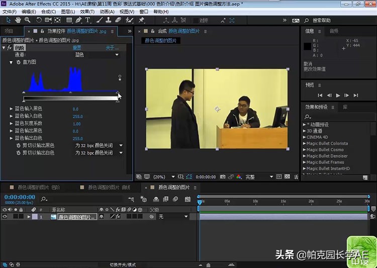Click the Play button in preview panel

click(338, 95)
